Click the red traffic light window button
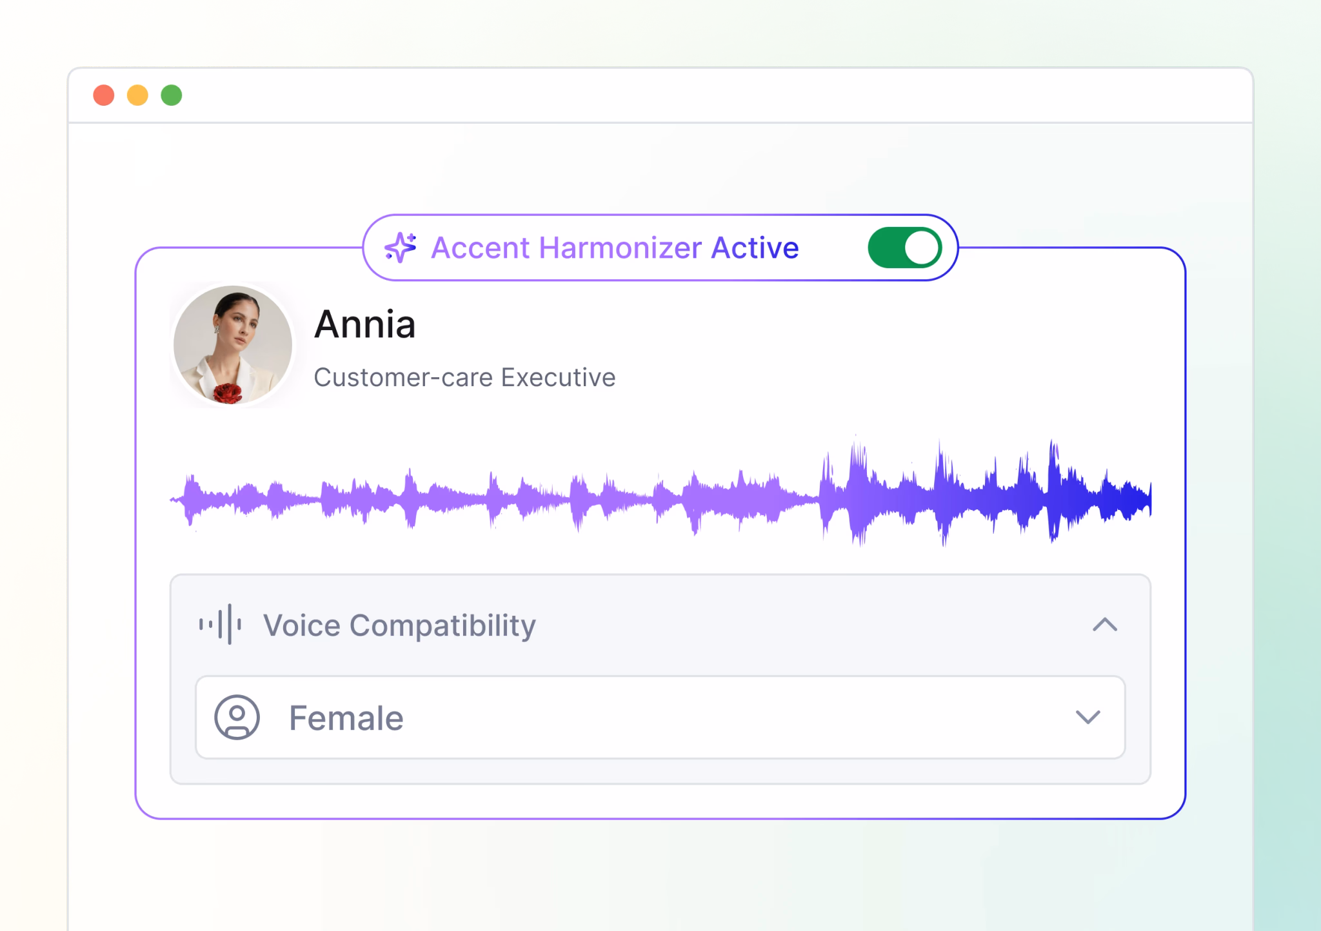 click(103, 95)
